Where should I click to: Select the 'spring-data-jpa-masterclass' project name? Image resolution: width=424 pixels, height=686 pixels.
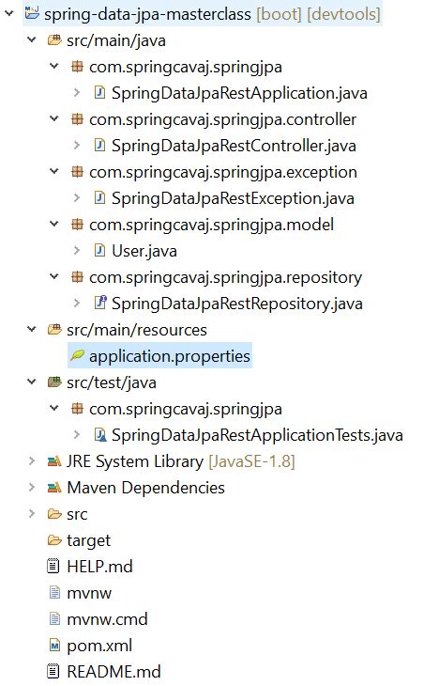[x=147, y=14]
